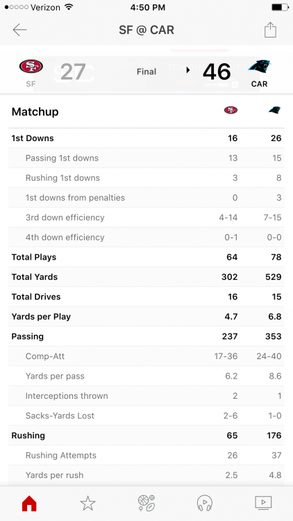Tap the Final game status label

pyautogui.click(x=146, y=72)
